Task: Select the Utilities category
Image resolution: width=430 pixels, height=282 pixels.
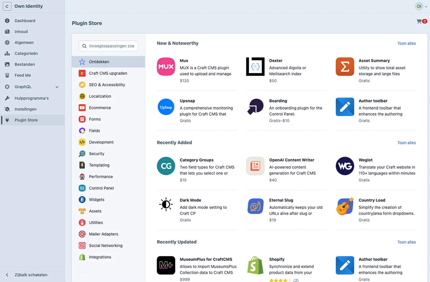Action: point(108,223)
